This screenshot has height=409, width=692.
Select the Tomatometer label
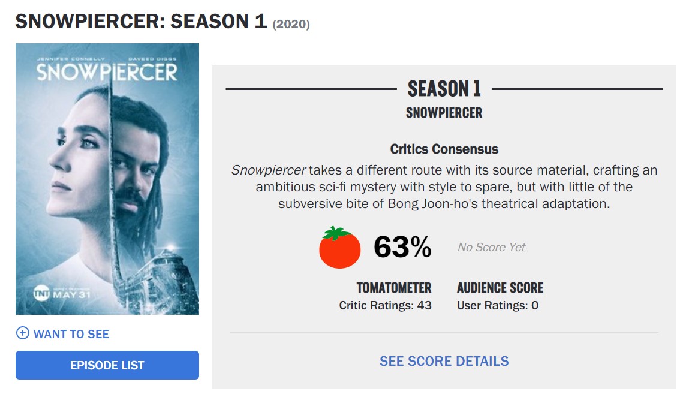pos(393,288)
